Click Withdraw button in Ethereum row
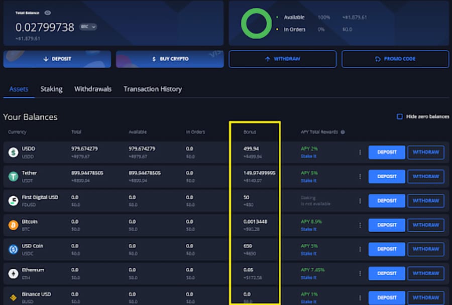Image resolution: width=452 pixels, height=305 pixels. pos(425,273)
